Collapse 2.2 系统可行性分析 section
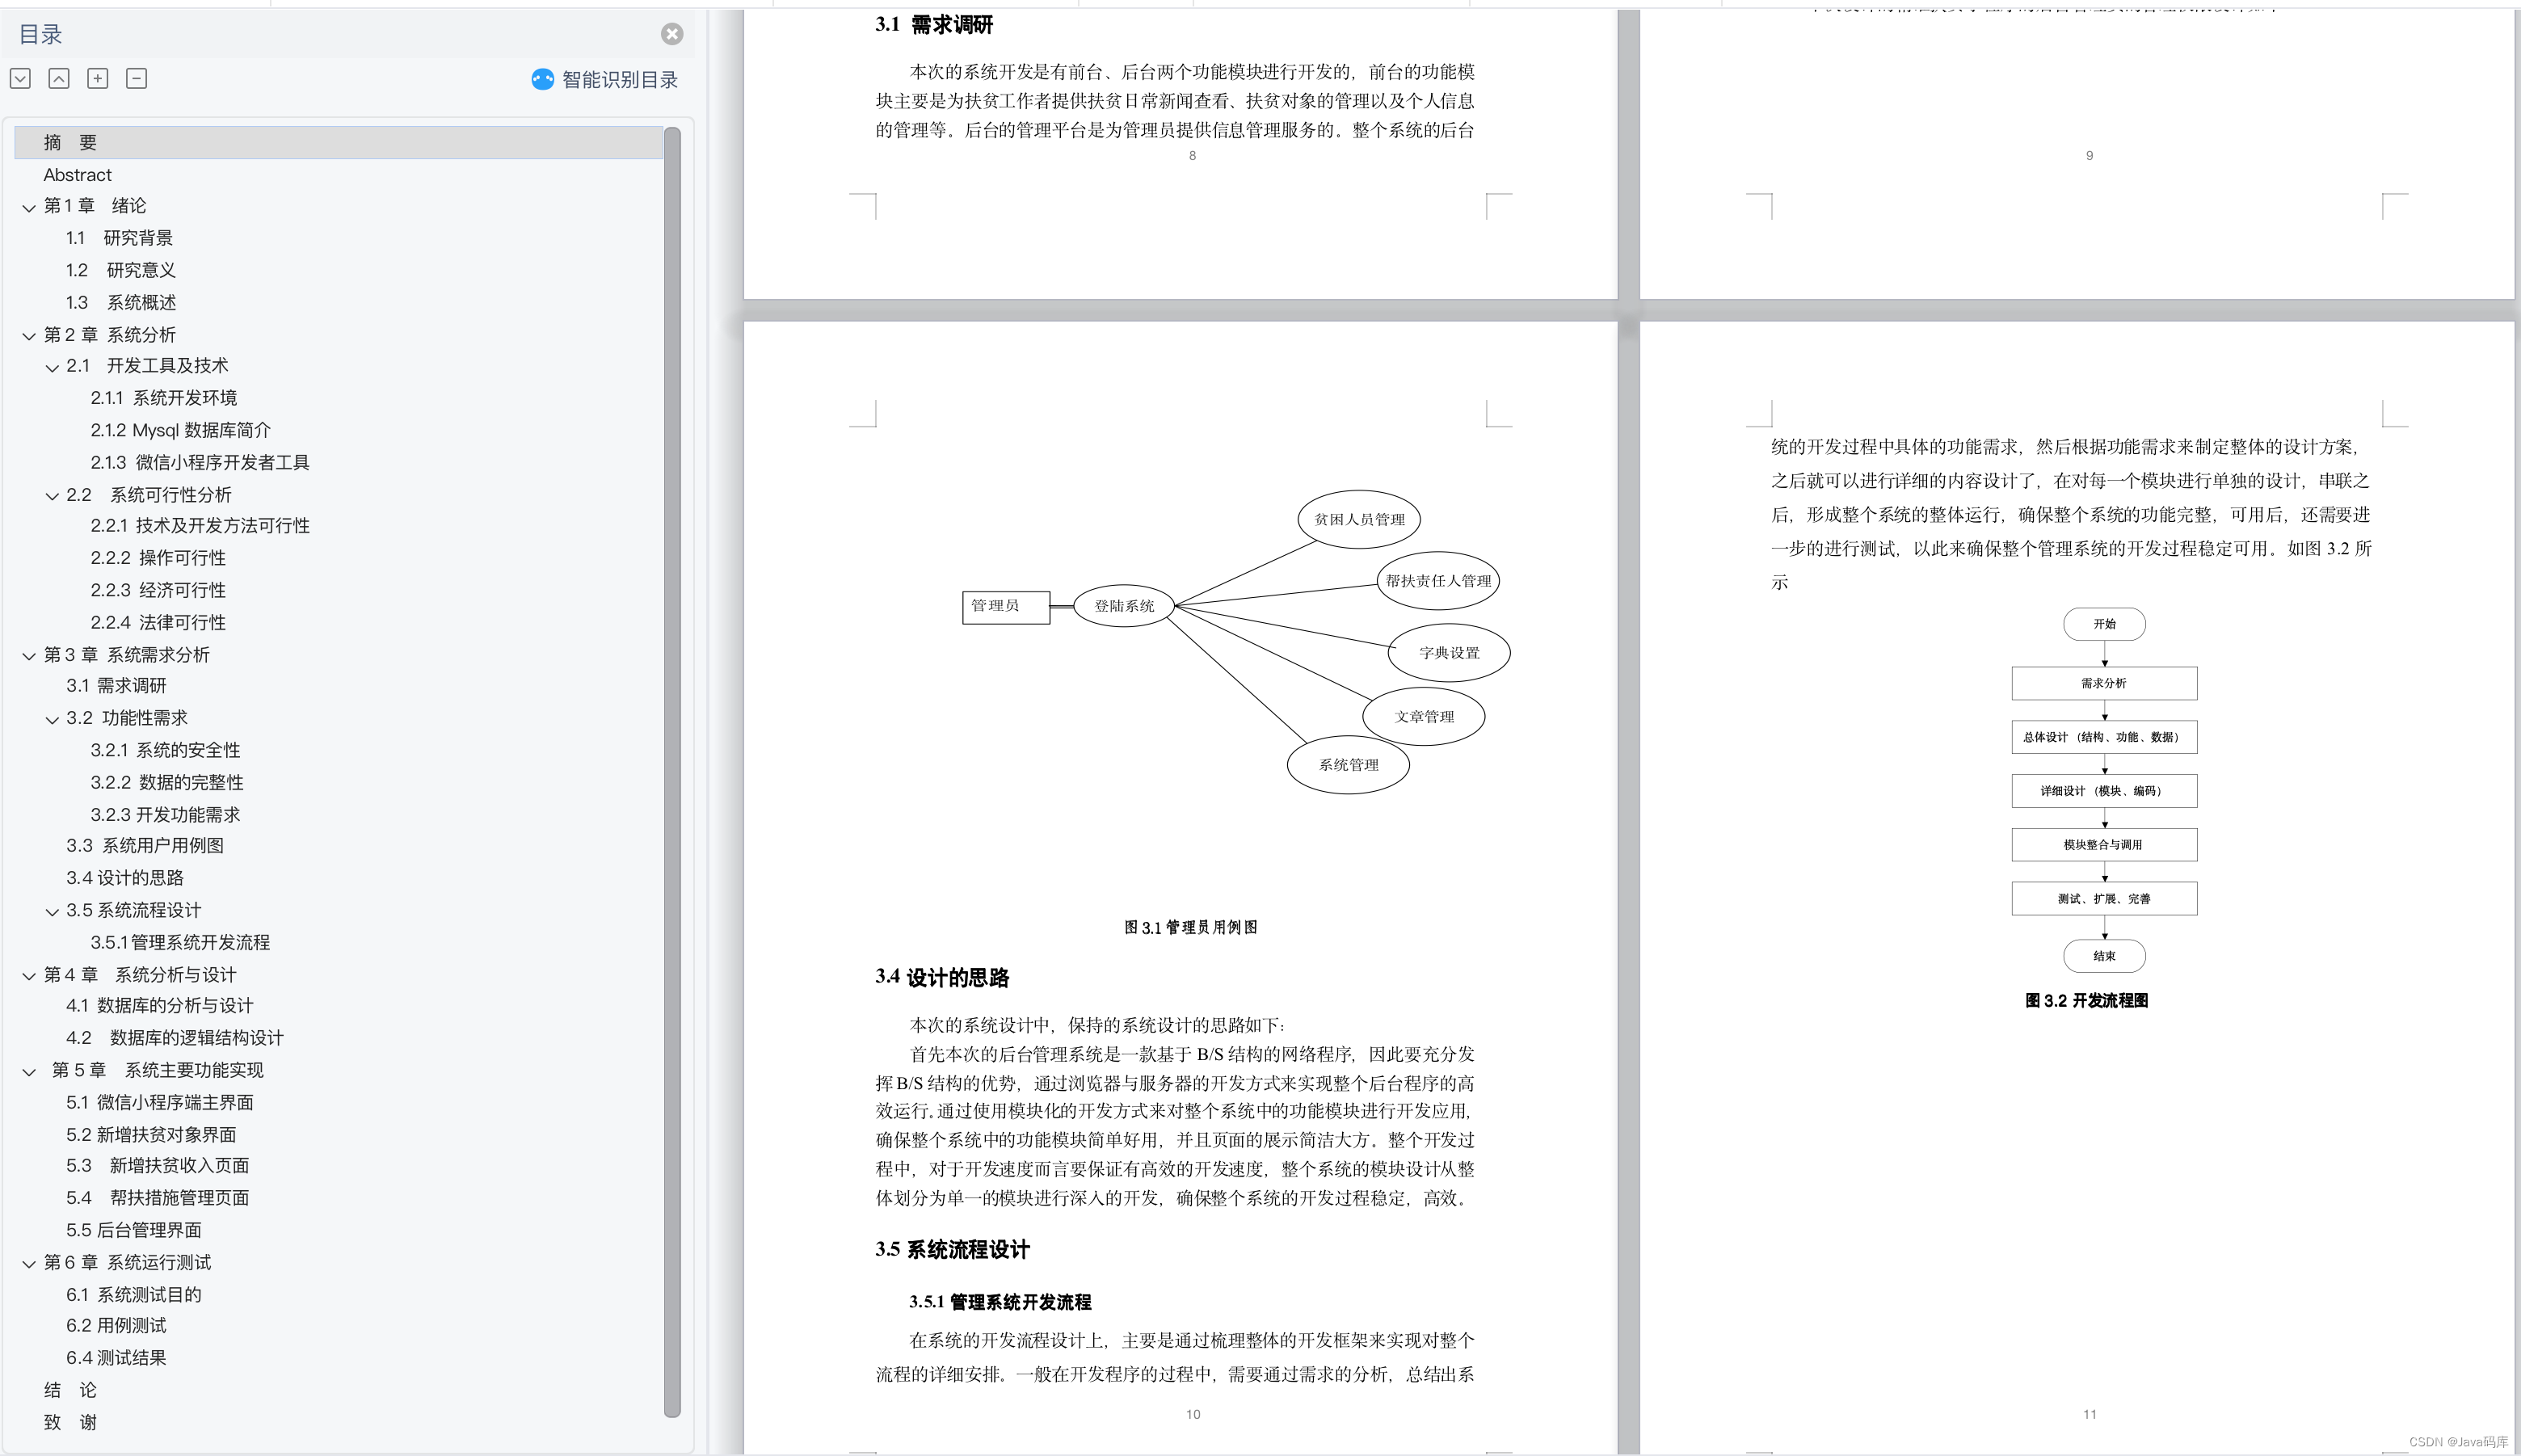The height and width of the screenshot is (1456, 2521). tap(52, 495)
